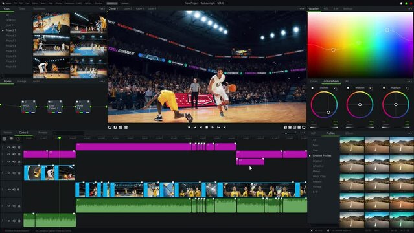Jump to the end of playback
Viewport: 414px width, 233px height.
[224, 128]
